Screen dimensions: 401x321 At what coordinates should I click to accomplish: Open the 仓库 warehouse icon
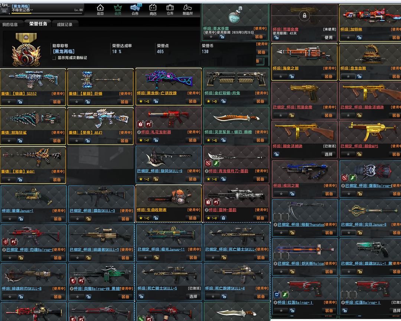(170, 10)
